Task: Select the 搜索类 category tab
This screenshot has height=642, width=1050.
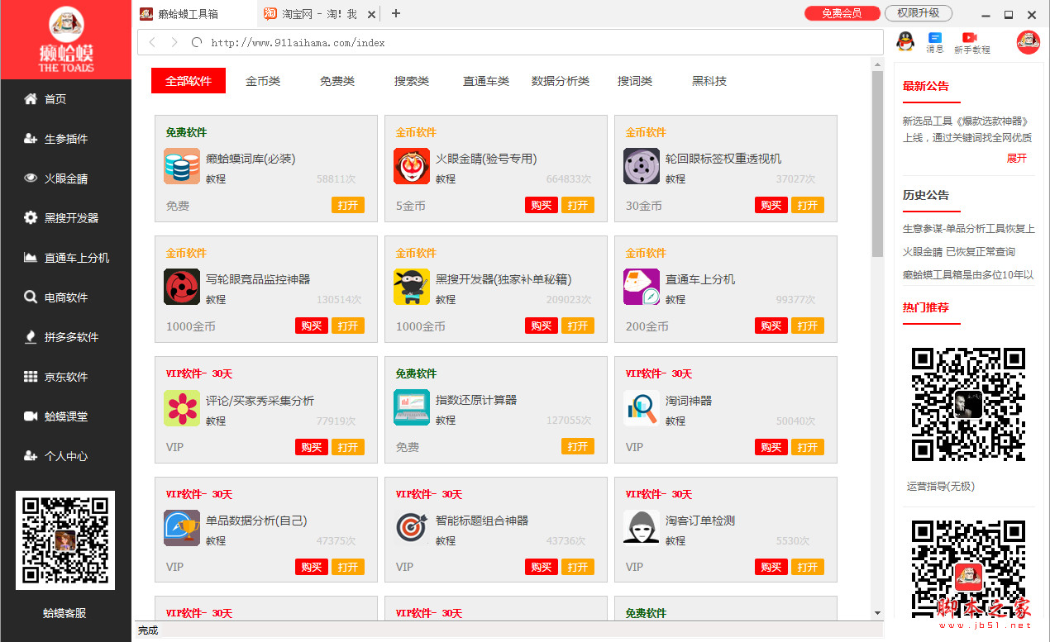Action: click(x=412, y=81)
